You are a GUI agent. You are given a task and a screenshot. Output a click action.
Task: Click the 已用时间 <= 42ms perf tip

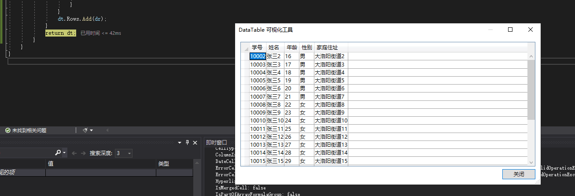click(101, 33)
